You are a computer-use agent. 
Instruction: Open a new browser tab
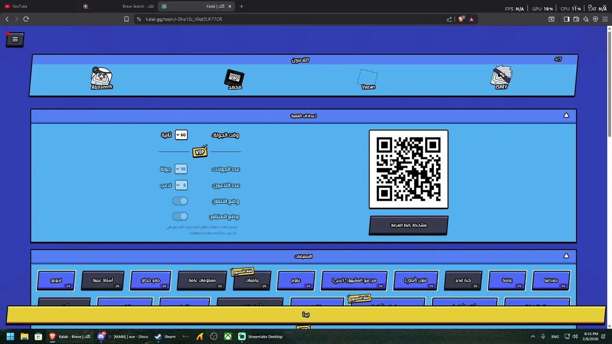click(241, 6)
